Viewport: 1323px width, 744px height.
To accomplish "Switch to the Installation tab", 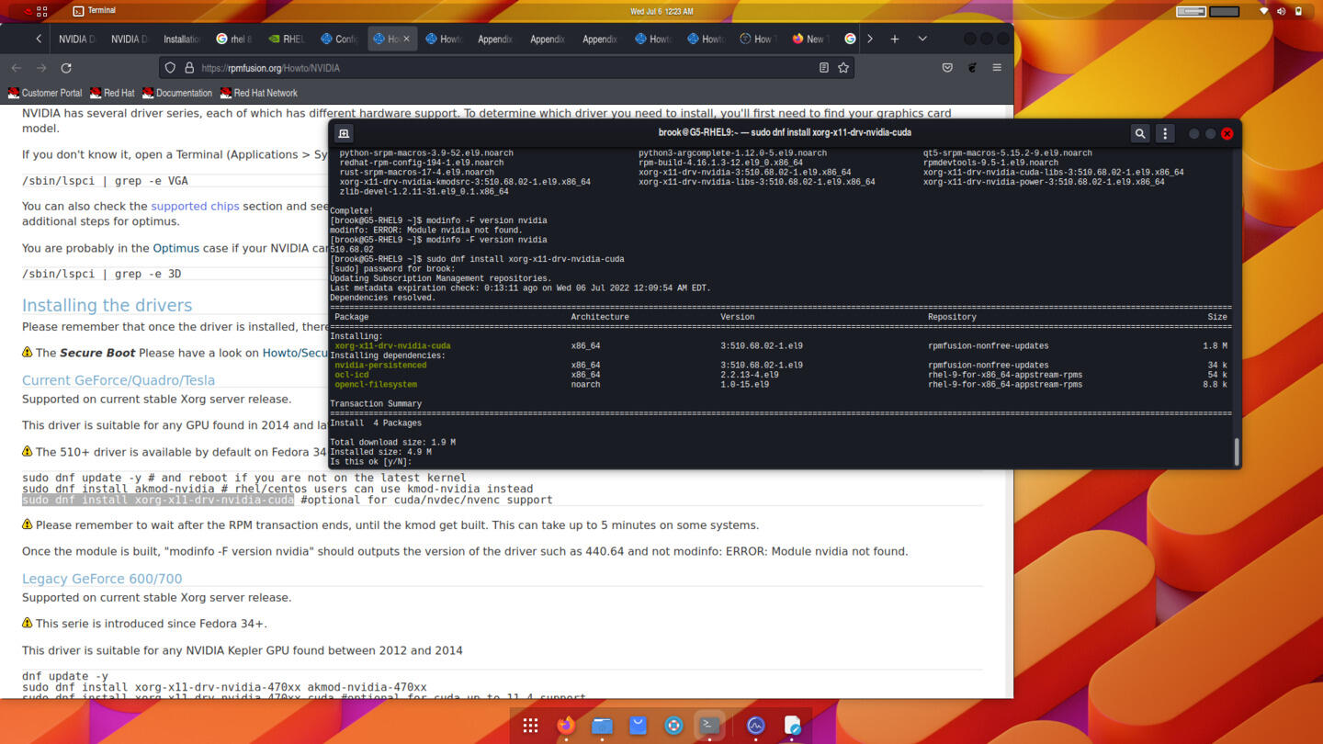I will (182, 39).
